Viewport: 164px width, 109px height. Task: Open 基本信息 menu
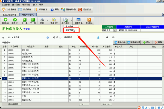tap(16, 5)
